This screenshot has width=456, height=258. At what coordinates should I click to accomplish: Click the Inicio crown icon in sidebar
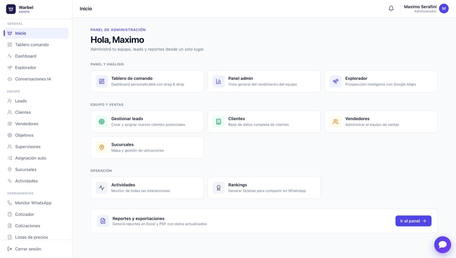tap(10, 33)
